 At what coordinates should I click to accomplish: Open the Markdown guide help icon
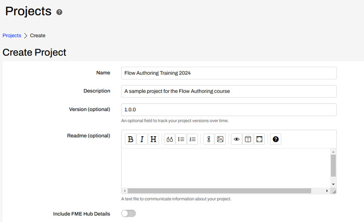pyautogui.click(x=275, y=139)
